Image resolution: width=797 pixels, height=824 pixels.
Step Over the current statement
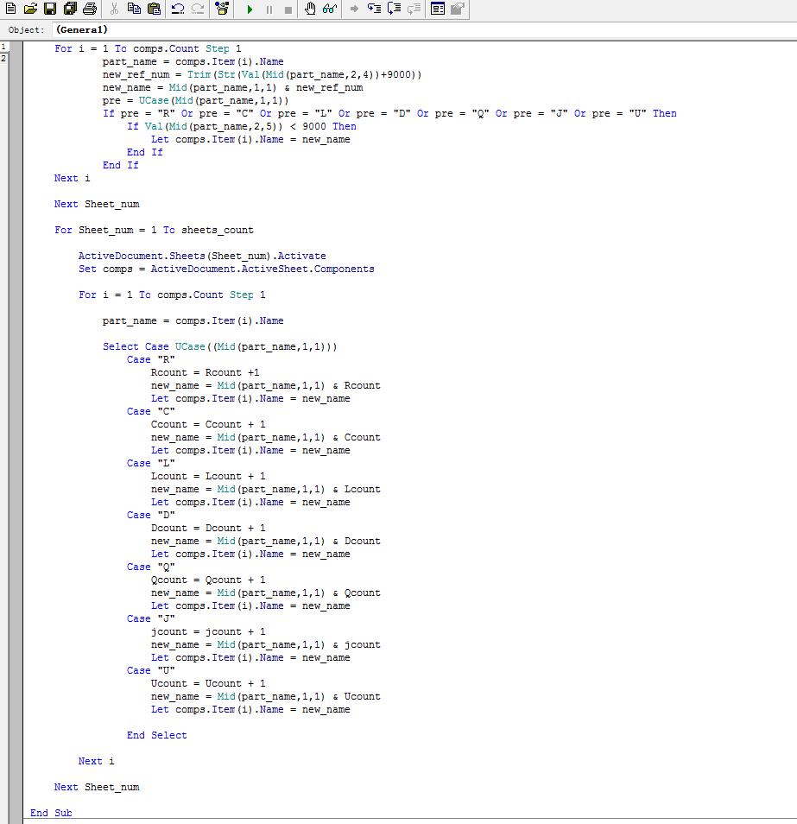tap(394, 10)
